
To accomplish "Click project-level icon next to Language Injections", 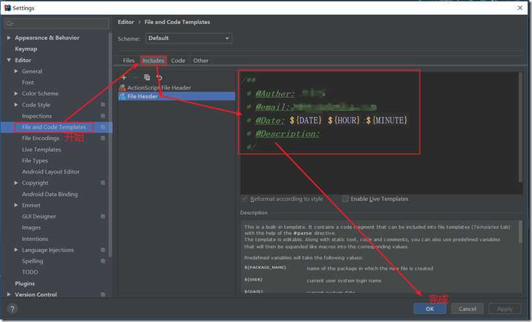I will [x=103, y=250].
